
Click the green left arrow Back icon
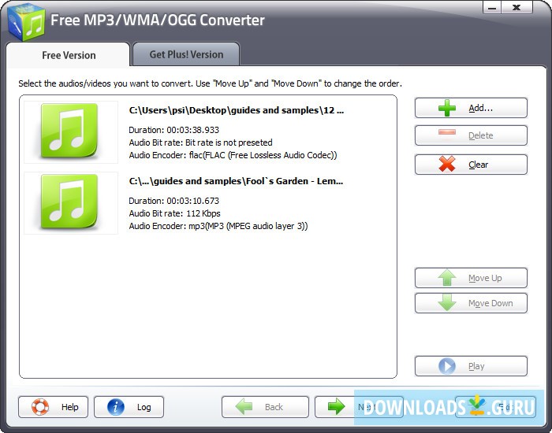point(244,407)
